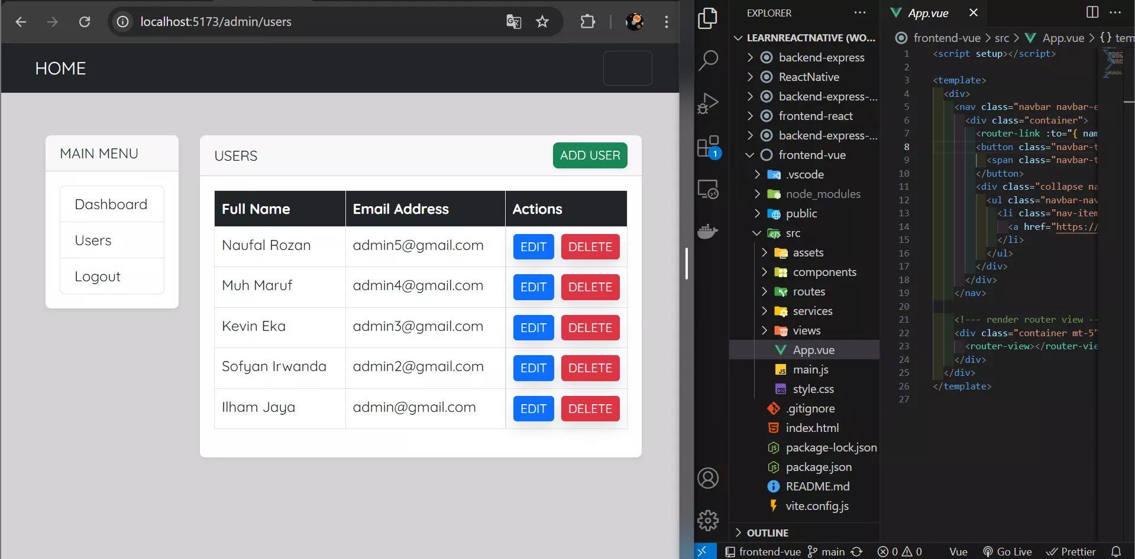
Task: Expand the routes folder
Action: (x=804, y=291)
